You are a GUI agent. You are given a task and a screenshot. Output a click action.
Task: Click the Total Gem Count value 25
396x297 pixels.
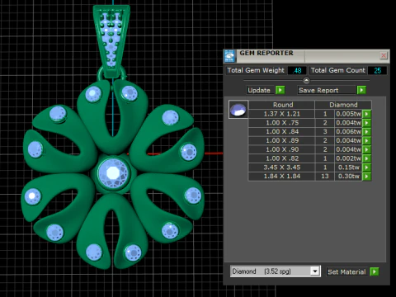[377, 71]
